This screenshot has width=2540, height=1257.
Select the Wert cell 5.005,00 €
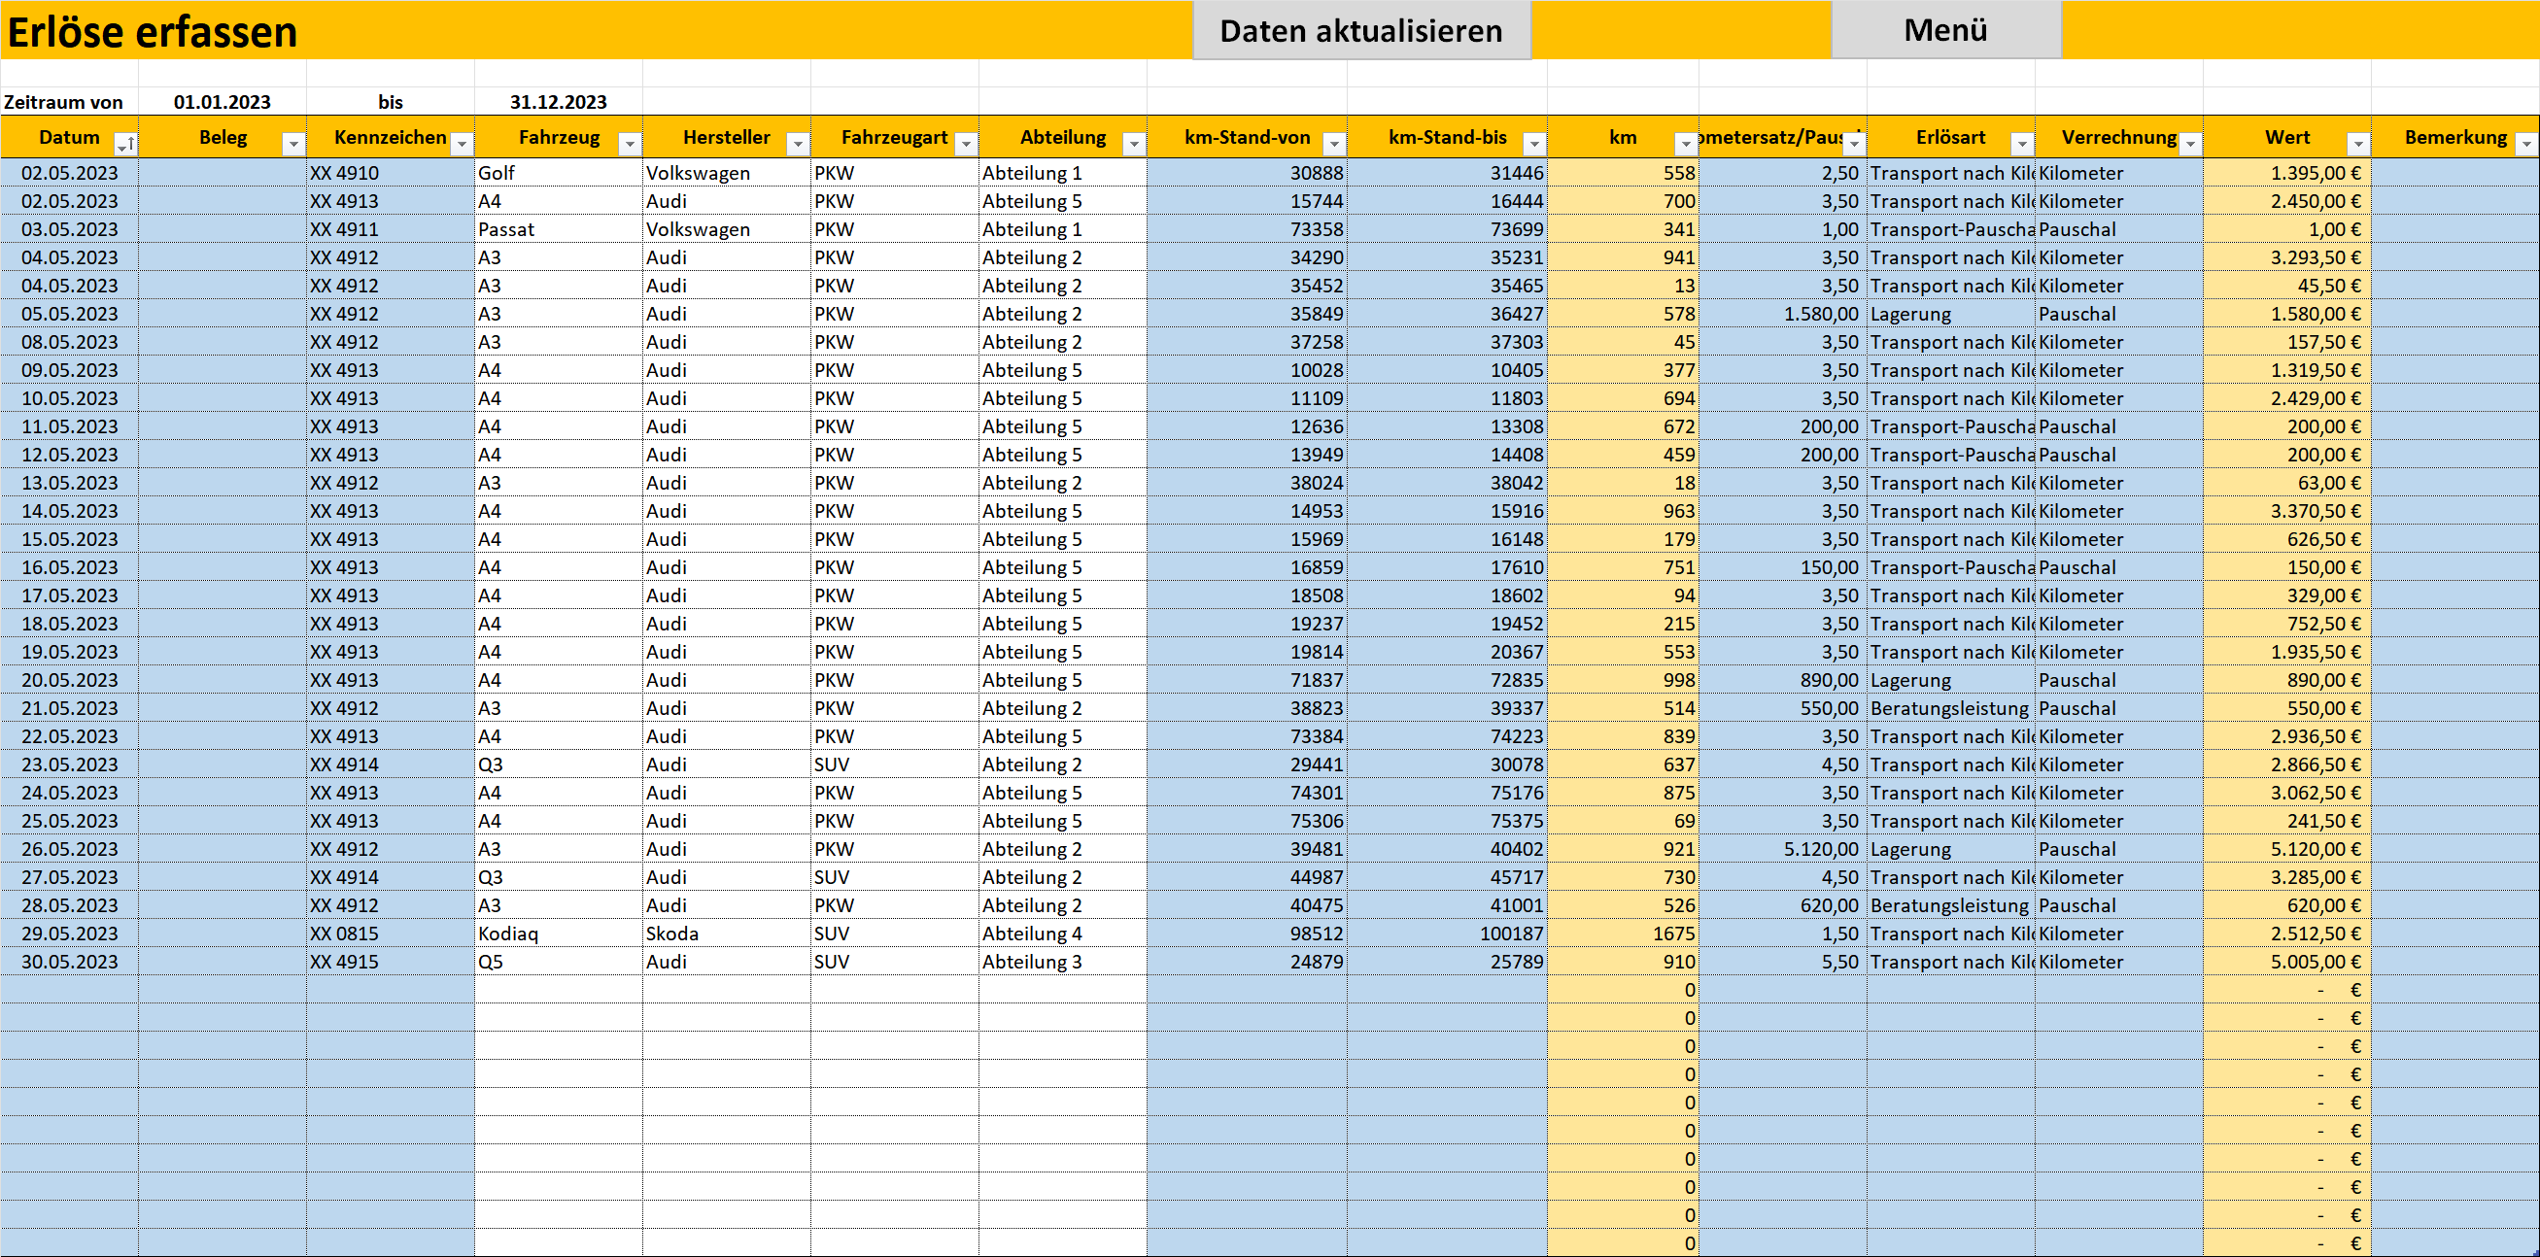(x=2286, y=962)
